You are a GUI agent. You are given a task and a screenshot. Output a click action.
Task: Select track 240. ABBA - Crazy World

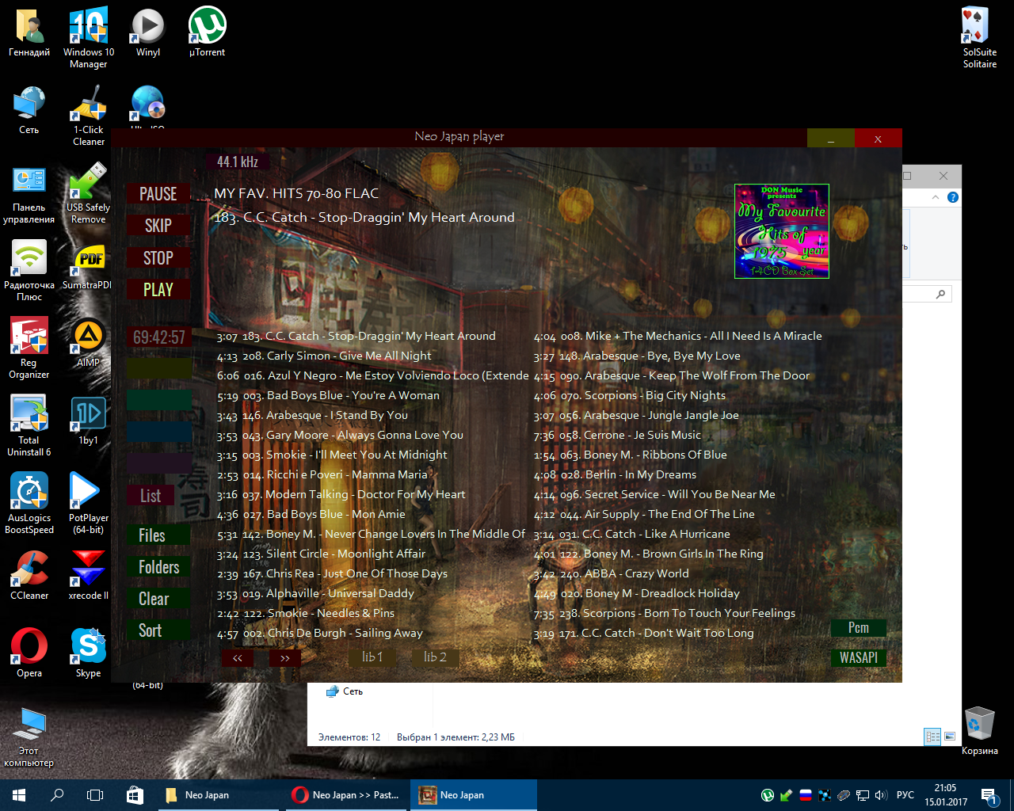611,574
